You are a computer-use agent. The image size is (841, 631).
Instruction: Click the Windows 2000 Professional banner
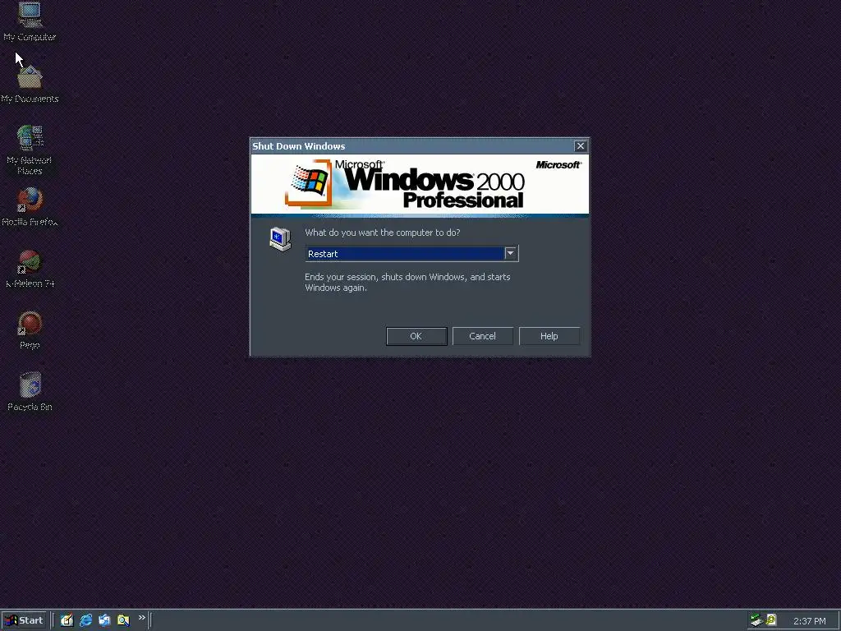pyautogui.click(x=420, y=185)
